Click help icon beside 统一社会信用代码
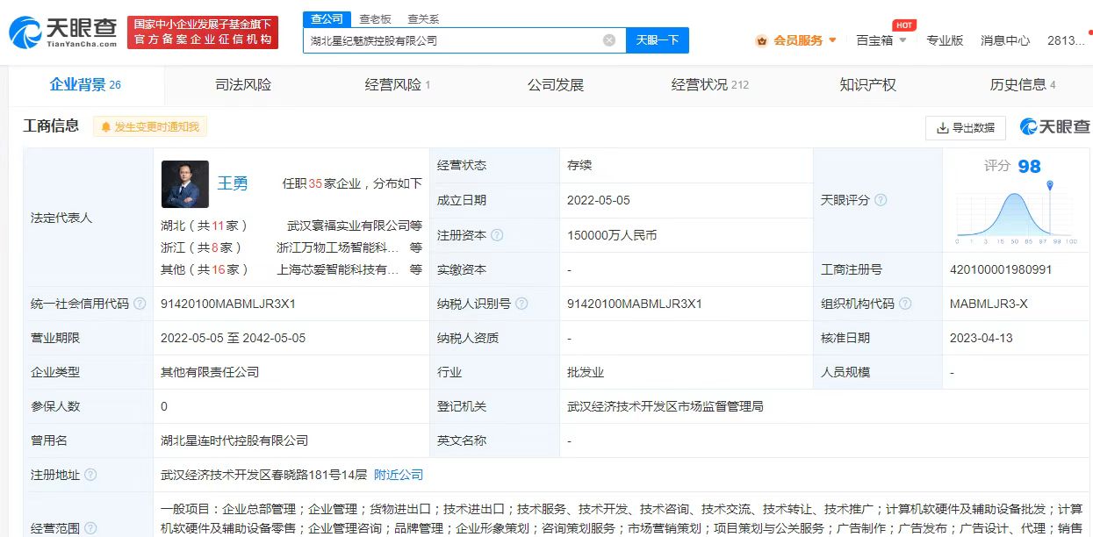 [140, 304]
